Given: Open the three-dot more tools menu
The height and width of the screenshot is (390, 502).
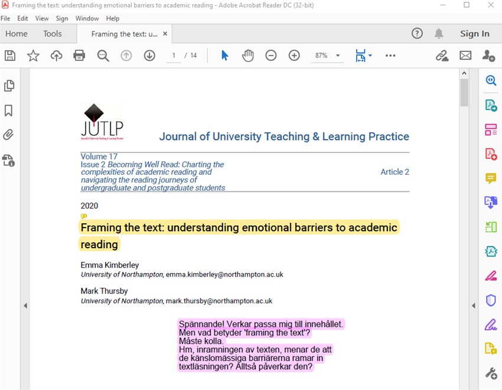Looking at the screenshot, I should coord(390,56).
